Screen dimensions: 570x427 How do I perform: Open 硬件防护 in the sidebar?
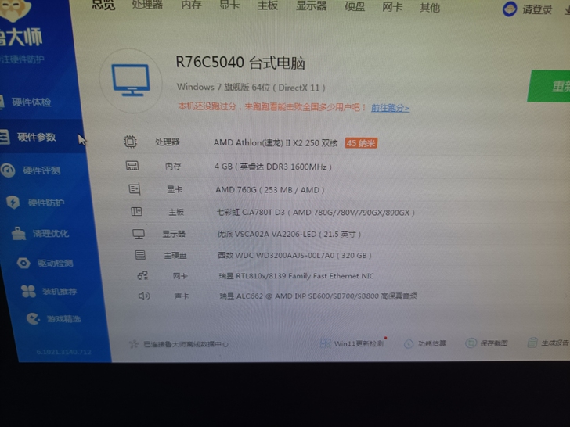click(46, 203)
